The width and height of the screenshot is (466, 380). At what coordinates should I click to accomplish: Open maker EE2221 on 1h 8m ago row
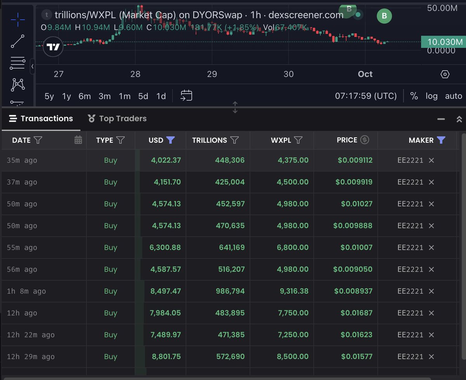[x=410, y=291]
